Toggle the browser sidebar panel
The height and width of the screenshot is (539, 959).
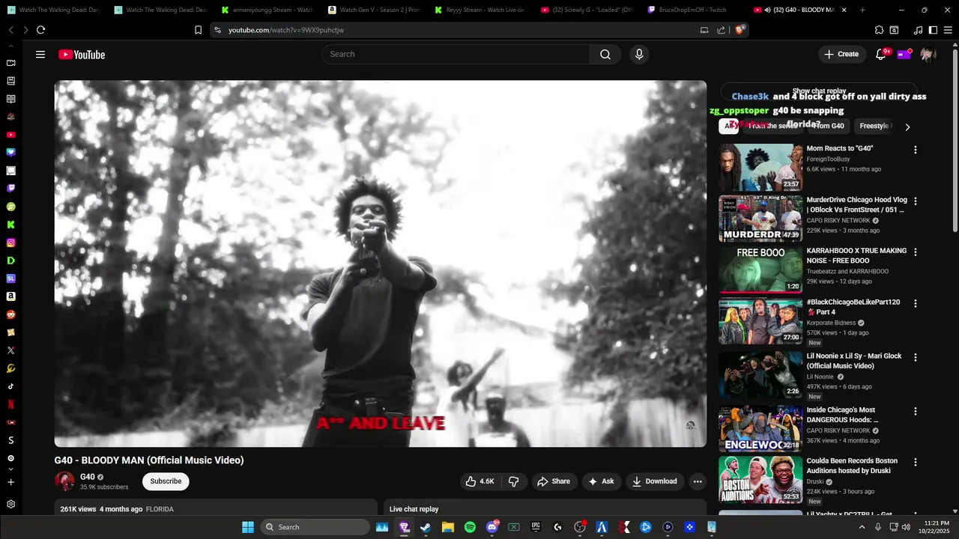933,30
